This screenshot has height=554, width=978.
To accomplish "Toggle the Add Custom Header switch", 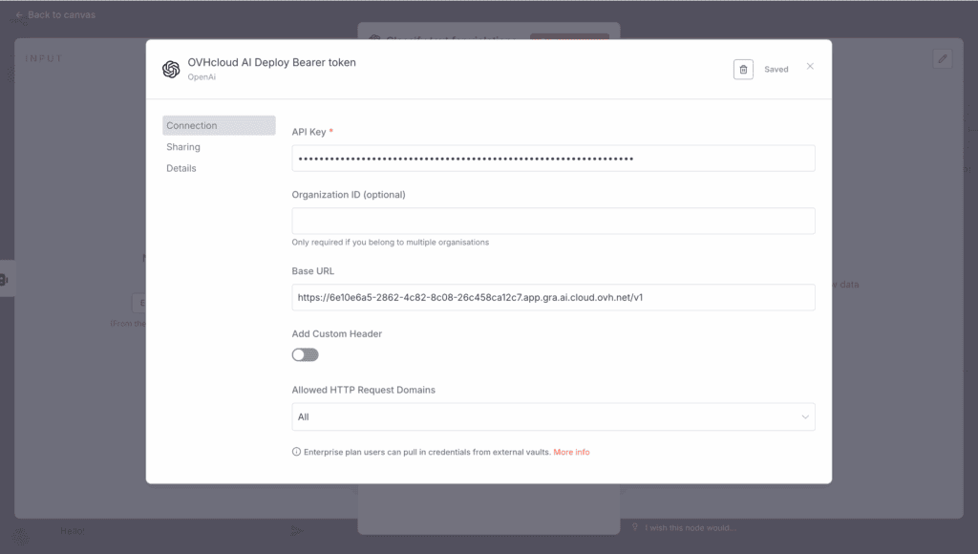I will (x=305, y=355).
